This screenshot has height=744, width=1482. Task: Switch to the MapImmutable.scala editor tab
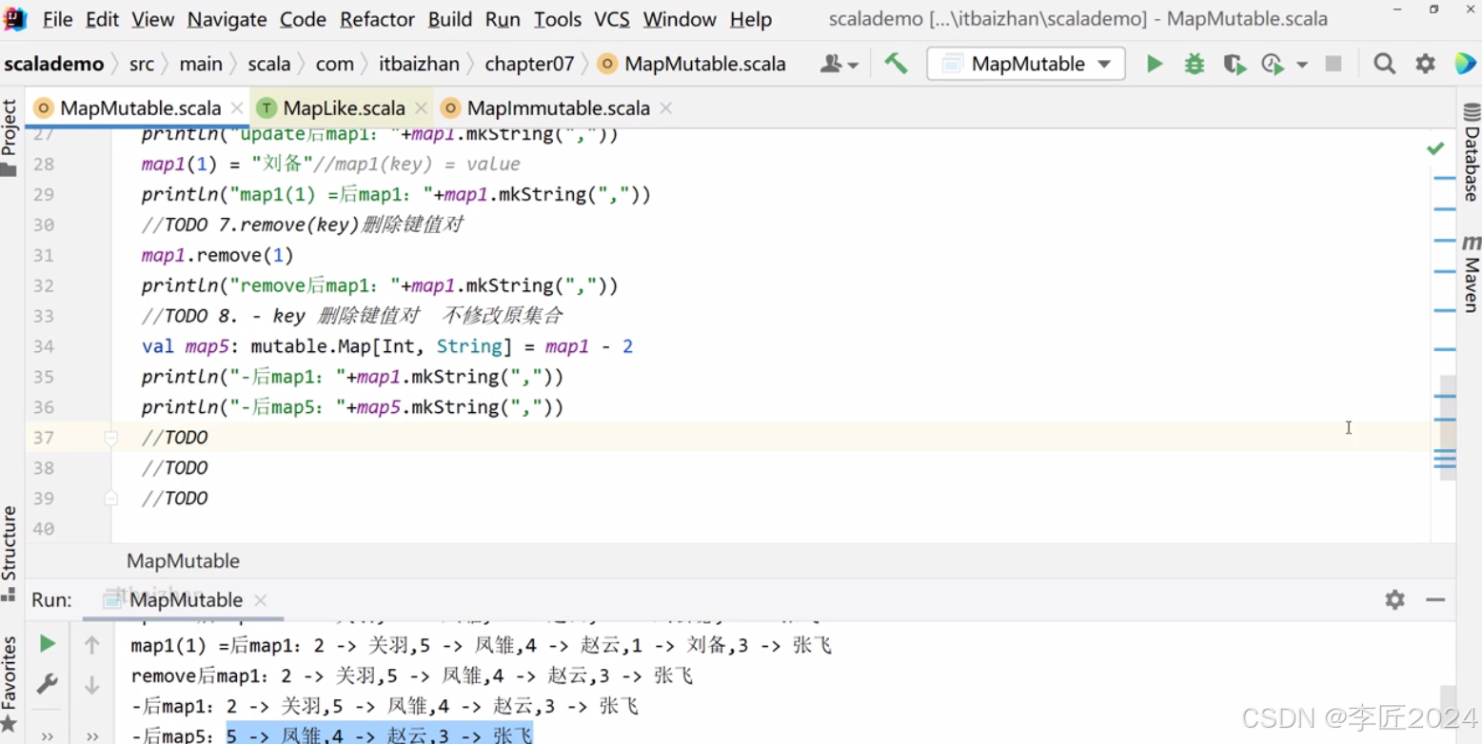tap(559, 108)
